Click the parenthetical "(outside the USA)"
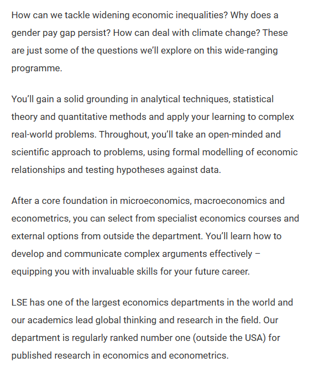This screenshot has height=373, width=318. tap(229, 338)
